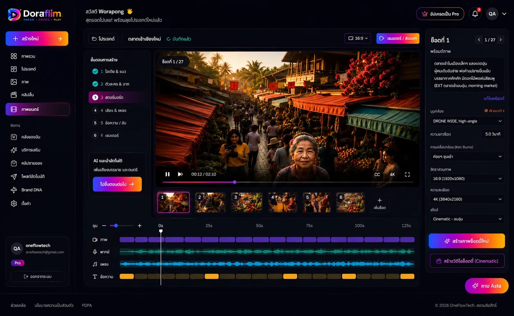The width and height of the screenshot is (514, 316).
Task: Click the อัปเกรดเป็น Pro button
Action: tap(440, 14)
